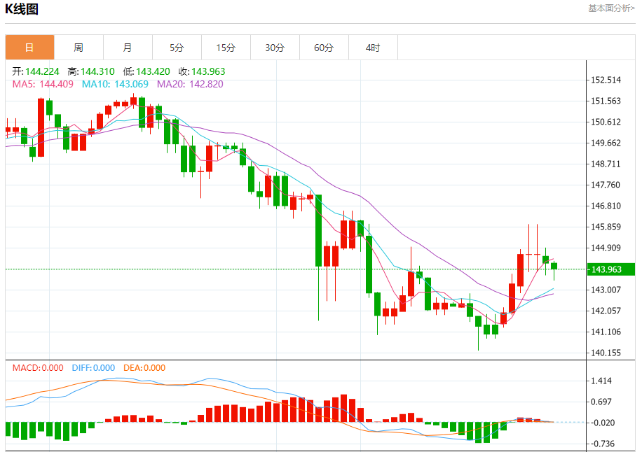Click the 140.155 price axis label

[x=606, y=353]
